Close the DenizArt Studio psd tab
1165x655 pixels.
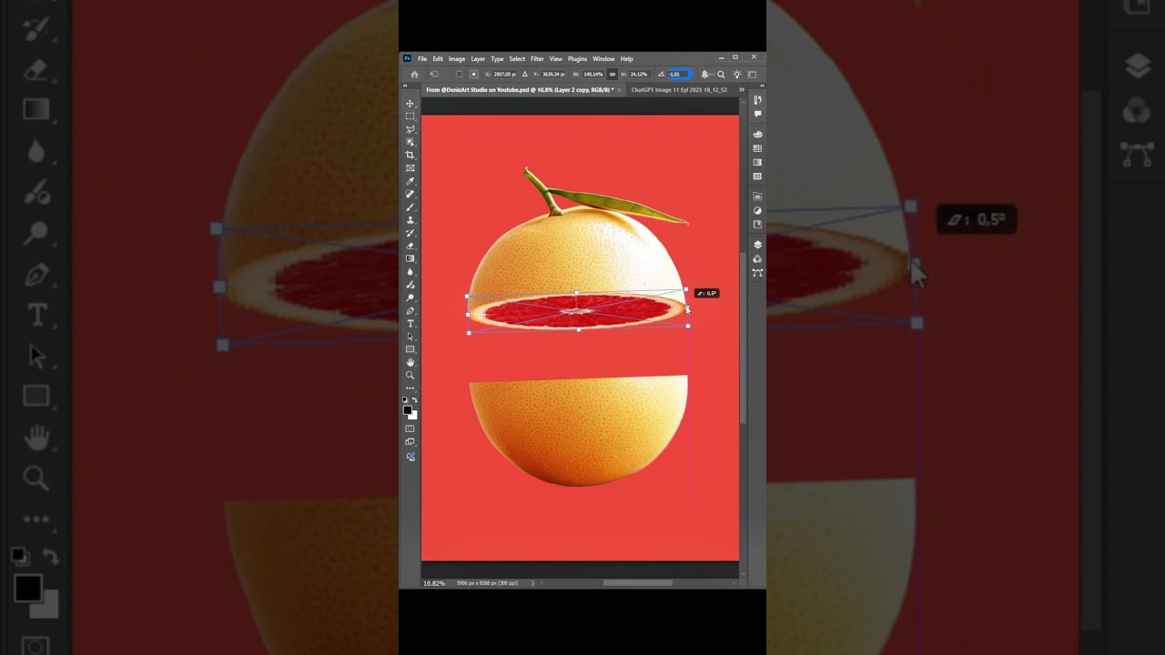pos(619,90)
